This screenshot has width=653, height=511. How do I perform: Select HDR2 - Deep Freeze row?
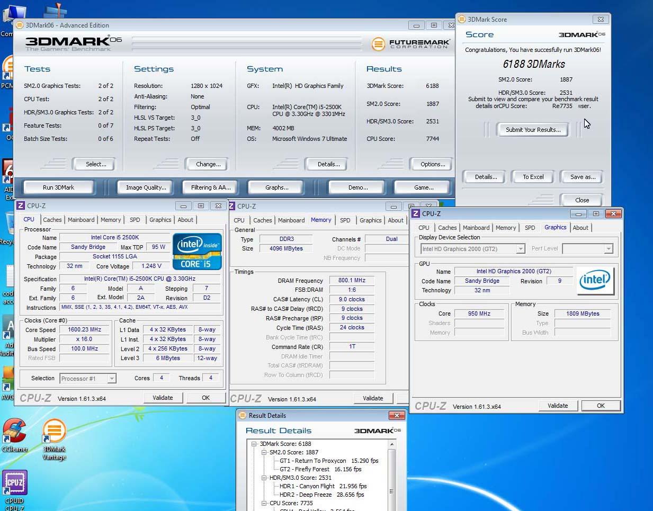coord(321,495)
